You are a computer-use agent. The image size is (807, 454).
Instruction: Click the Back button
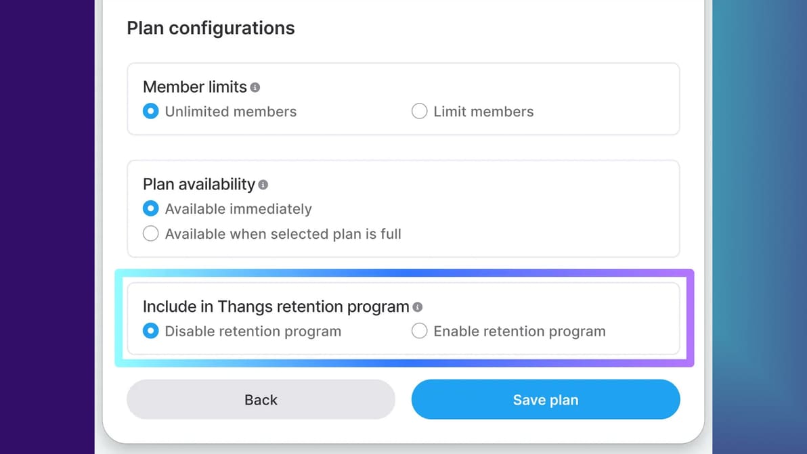(261, 400)
